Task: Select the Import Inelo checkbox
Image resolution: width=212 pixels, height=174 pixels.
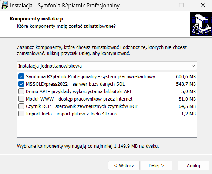Action: (21, 114)
